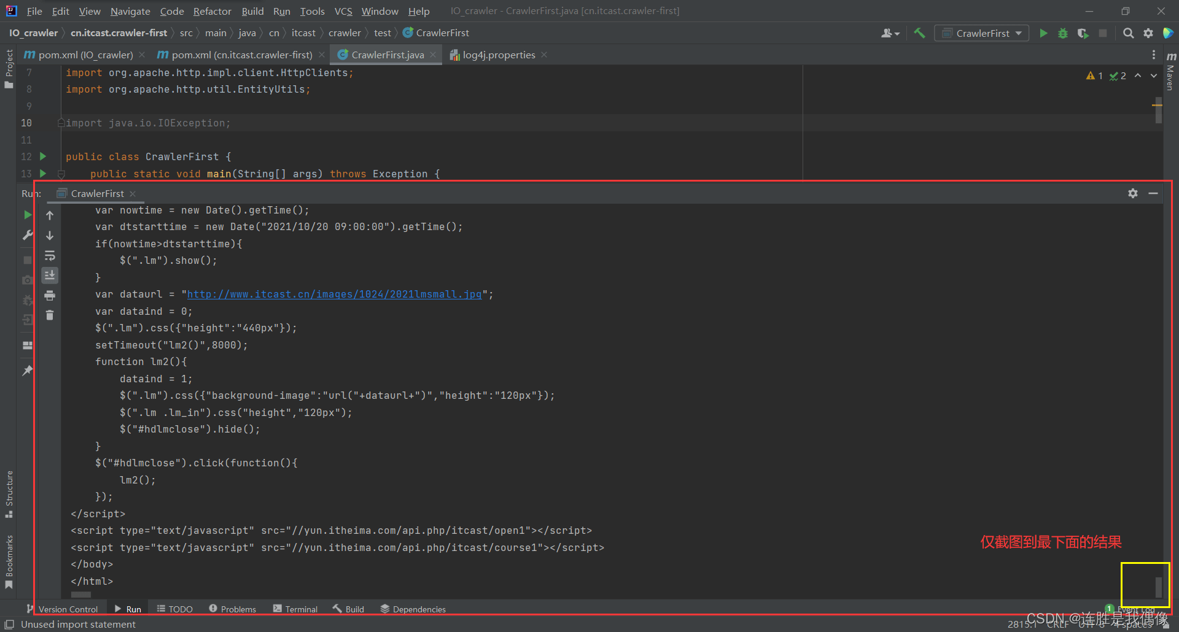This screenshot has width=1179, height=632.
Task: Open the Build menu
Action: tap(252, 11)
